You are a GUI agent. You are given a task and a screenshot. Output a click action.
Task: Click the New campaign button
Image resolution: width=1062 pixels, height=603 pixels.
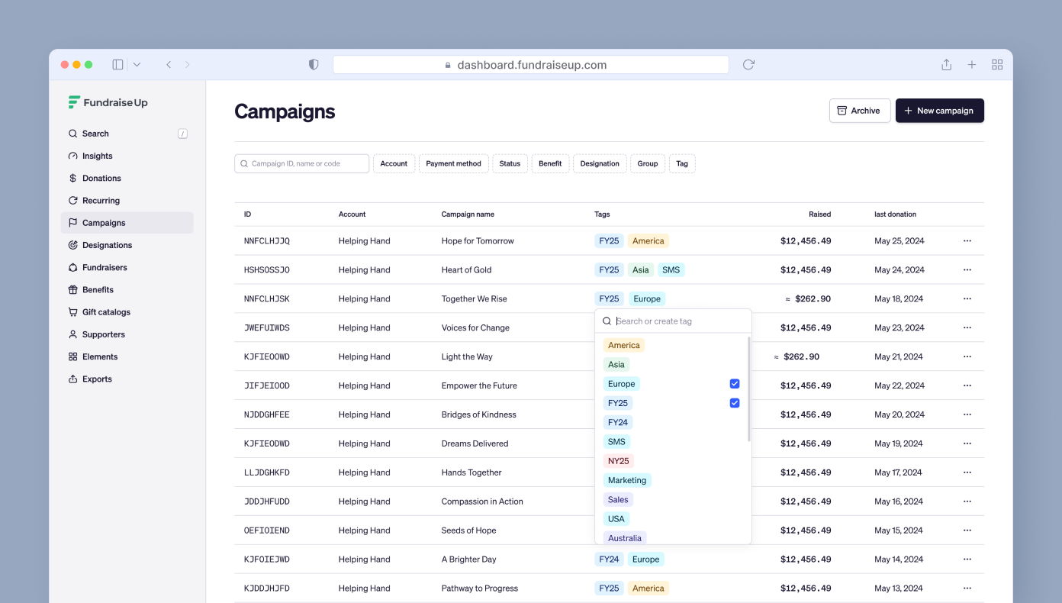pyautogui.click(x=940, y=110)
